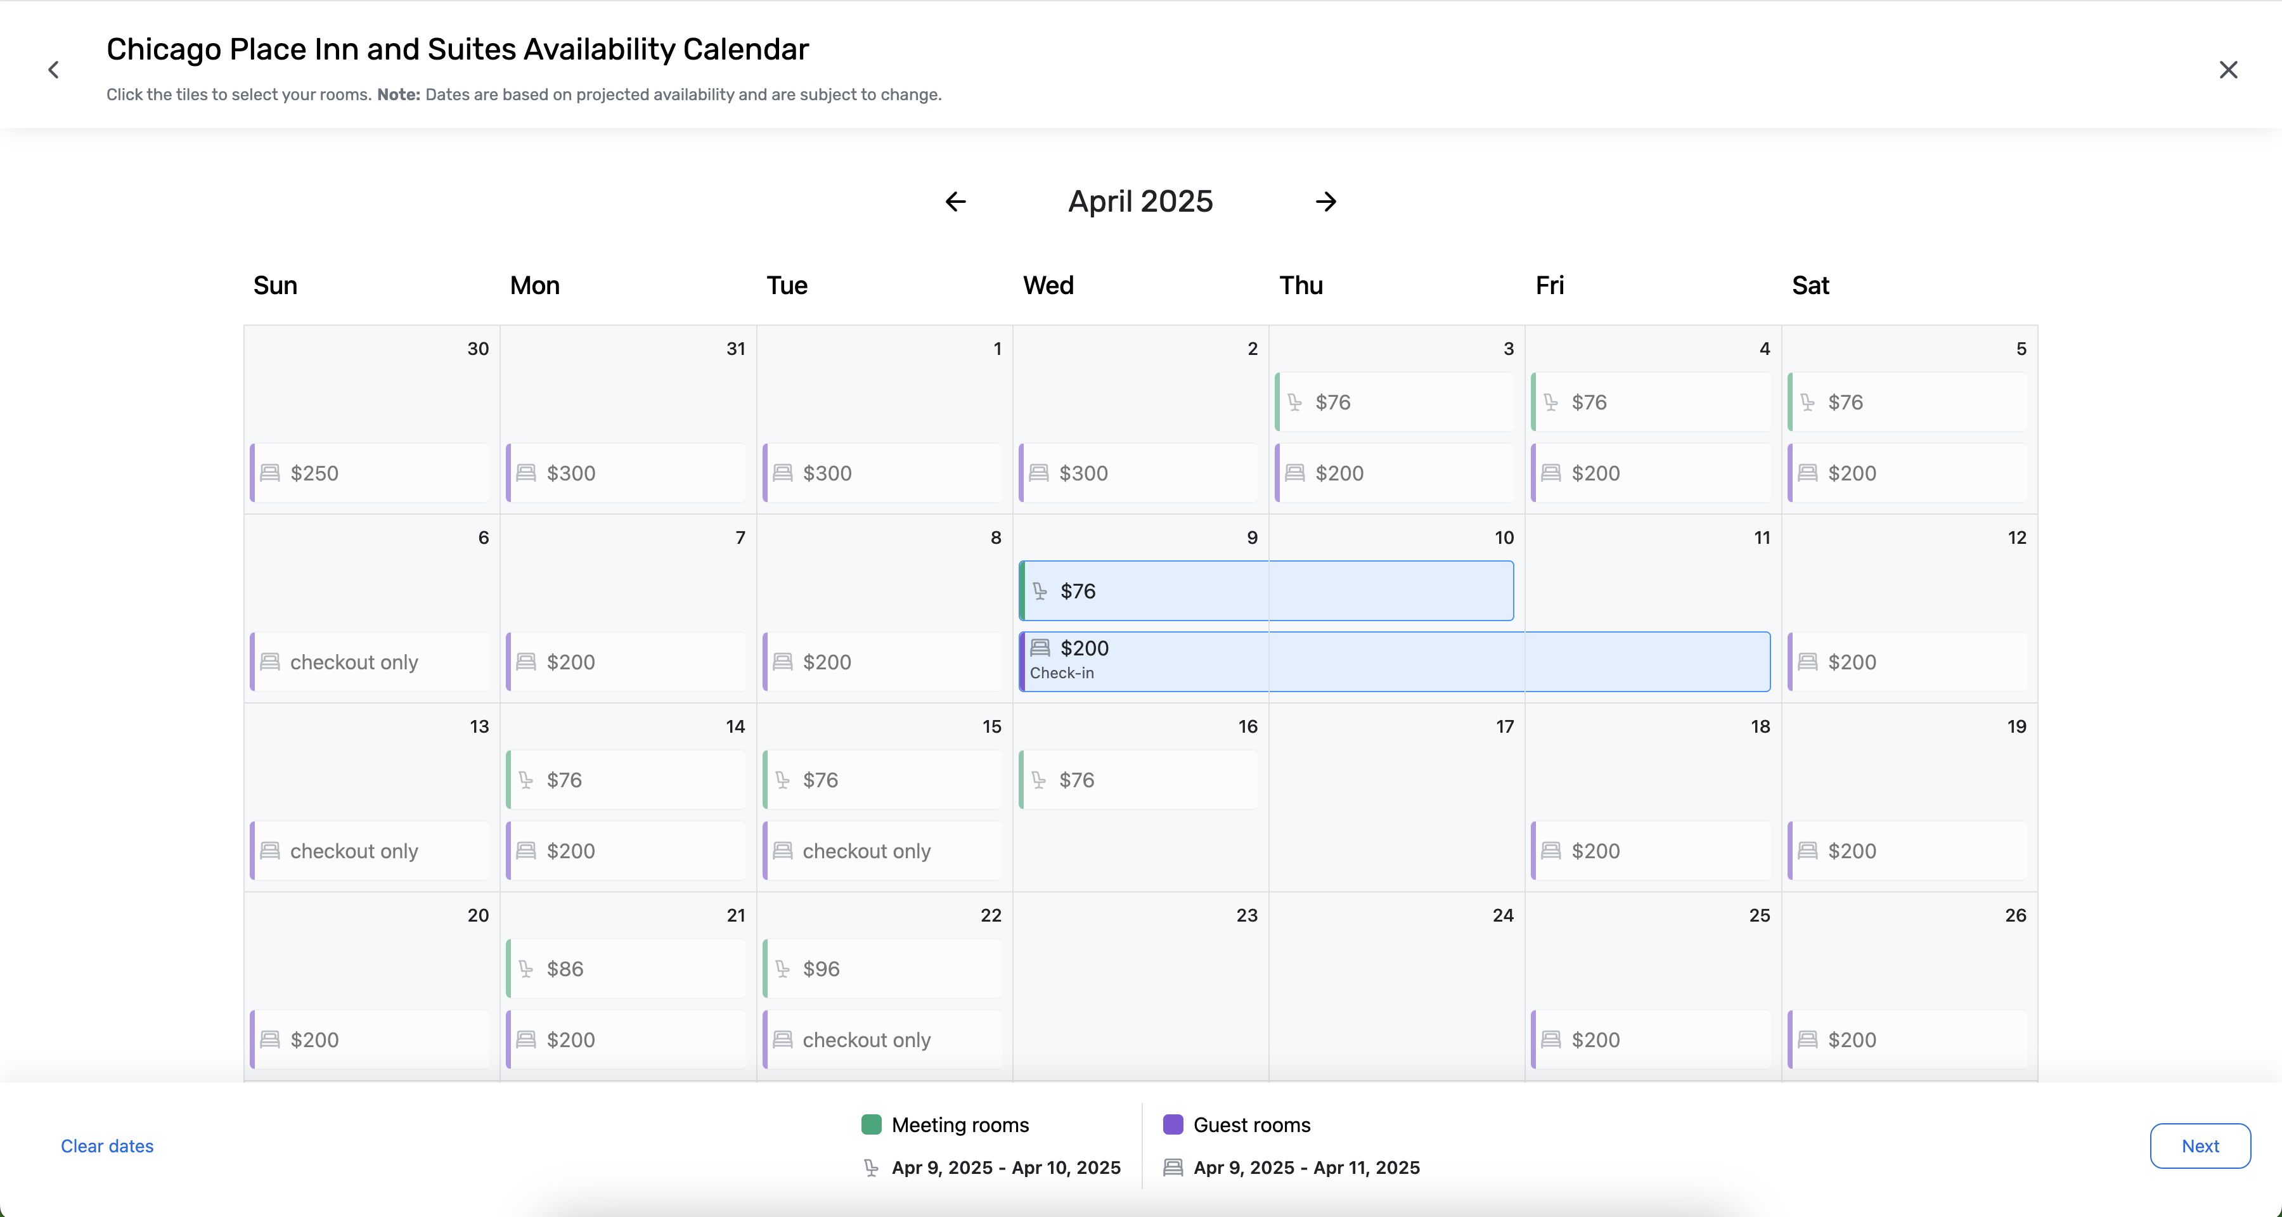This screenshot has width=2282, height=1217.
Task: Click empty April 17 date cell
Action: click(x=1396, y=798)
